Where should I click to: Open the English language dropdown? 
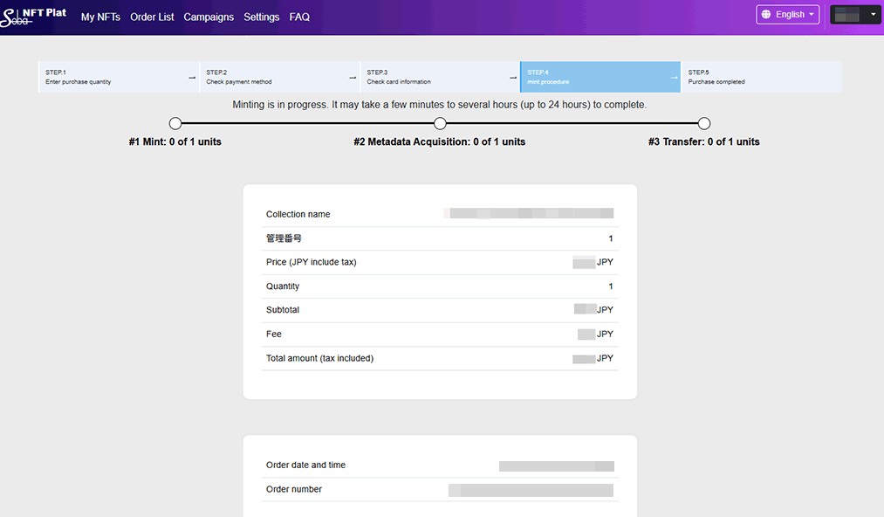788,15
